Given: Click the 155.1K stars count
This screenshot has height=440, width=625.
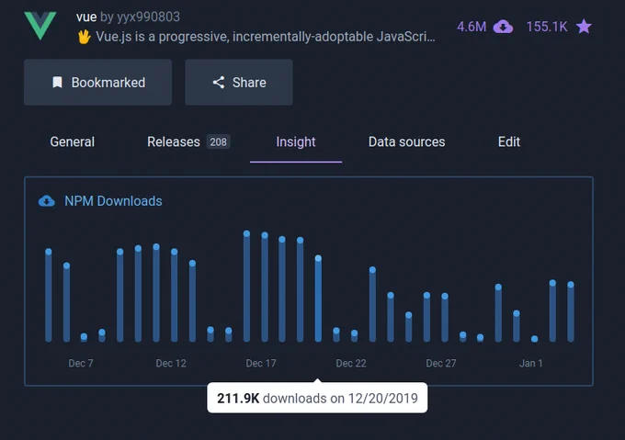Looking at the screenshot, I should tap(547, 27).
